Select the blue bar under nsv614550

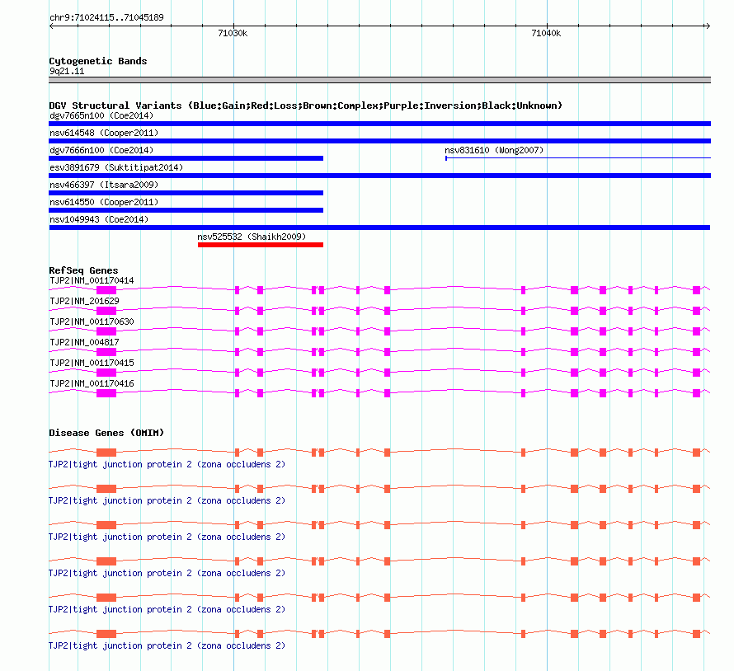[x=186, y=210]
